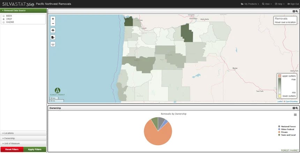Select the BBER data source
Viewport: 300px width, 153px height.
3,16
